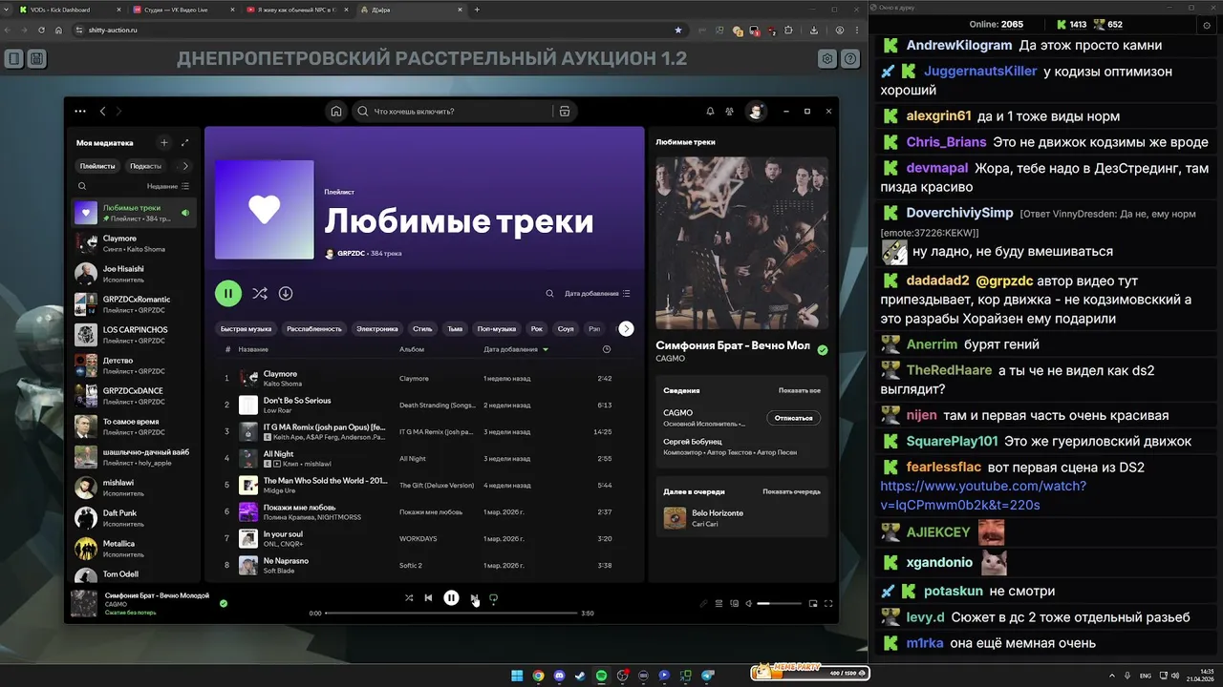Show more genre chips right arrow
1223x687 pixels.
pyautogui.click(x=626, y=328)
